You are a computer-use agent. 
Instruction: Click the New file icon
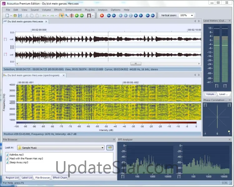tap(7, 15)
